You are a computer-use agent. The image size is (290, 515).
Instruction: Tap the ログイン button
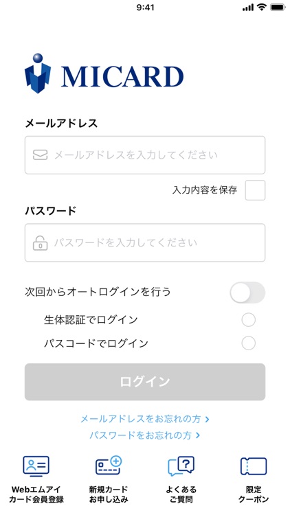(x=145, y=382)
